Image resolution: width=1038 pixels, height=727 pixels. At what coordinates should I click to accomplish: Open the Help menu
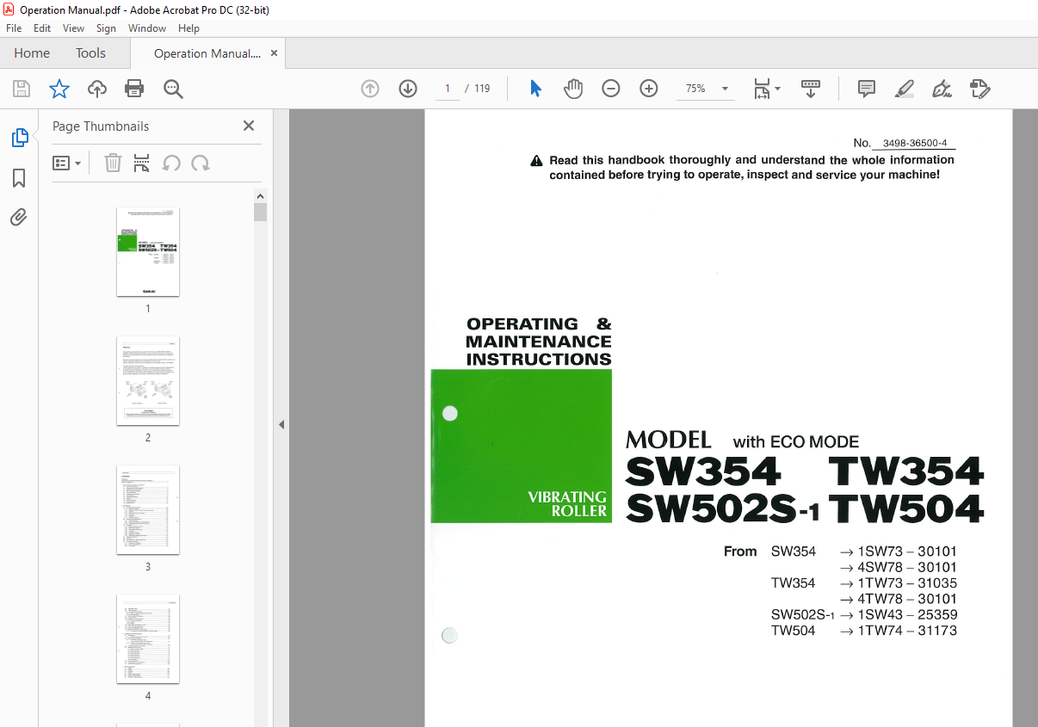[188, 28]
